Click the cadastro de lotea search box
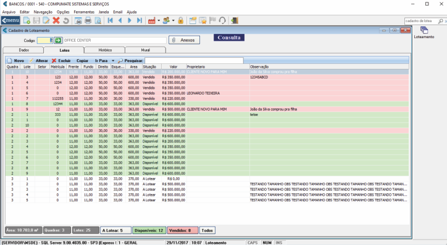Screen dimensions: 447x245 pyautogui.click(x=421, y=21)
